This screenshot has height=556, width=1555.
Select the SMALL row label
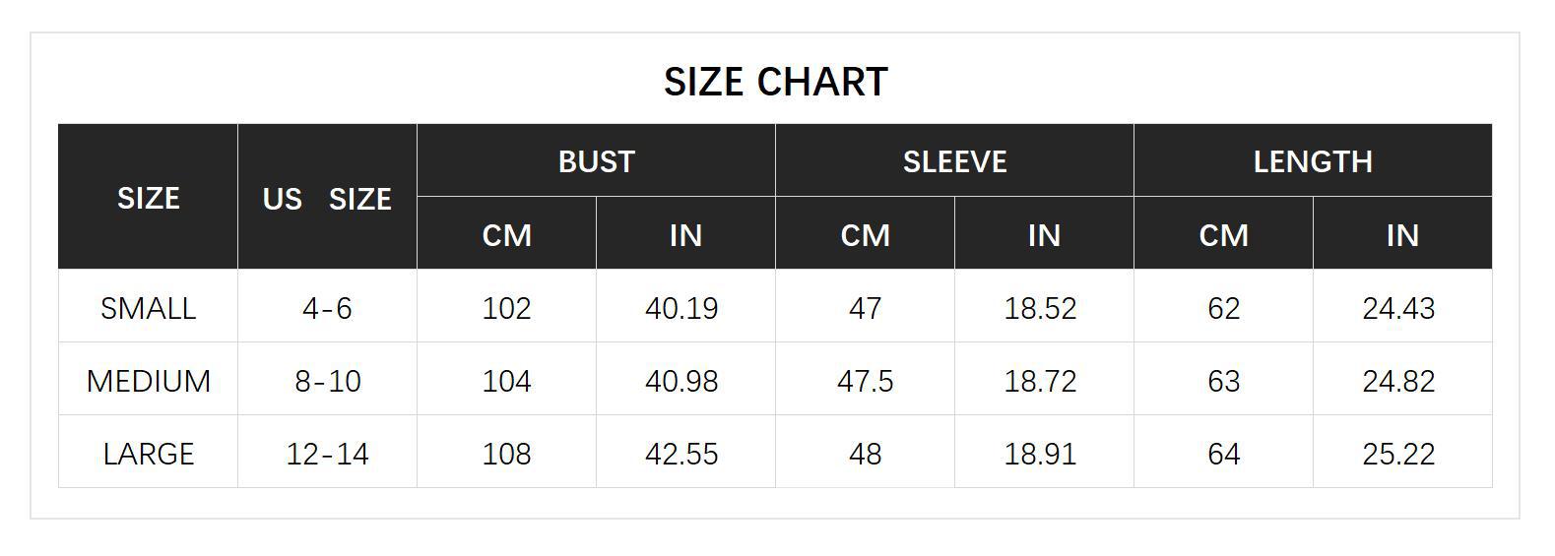coord(148,307)
